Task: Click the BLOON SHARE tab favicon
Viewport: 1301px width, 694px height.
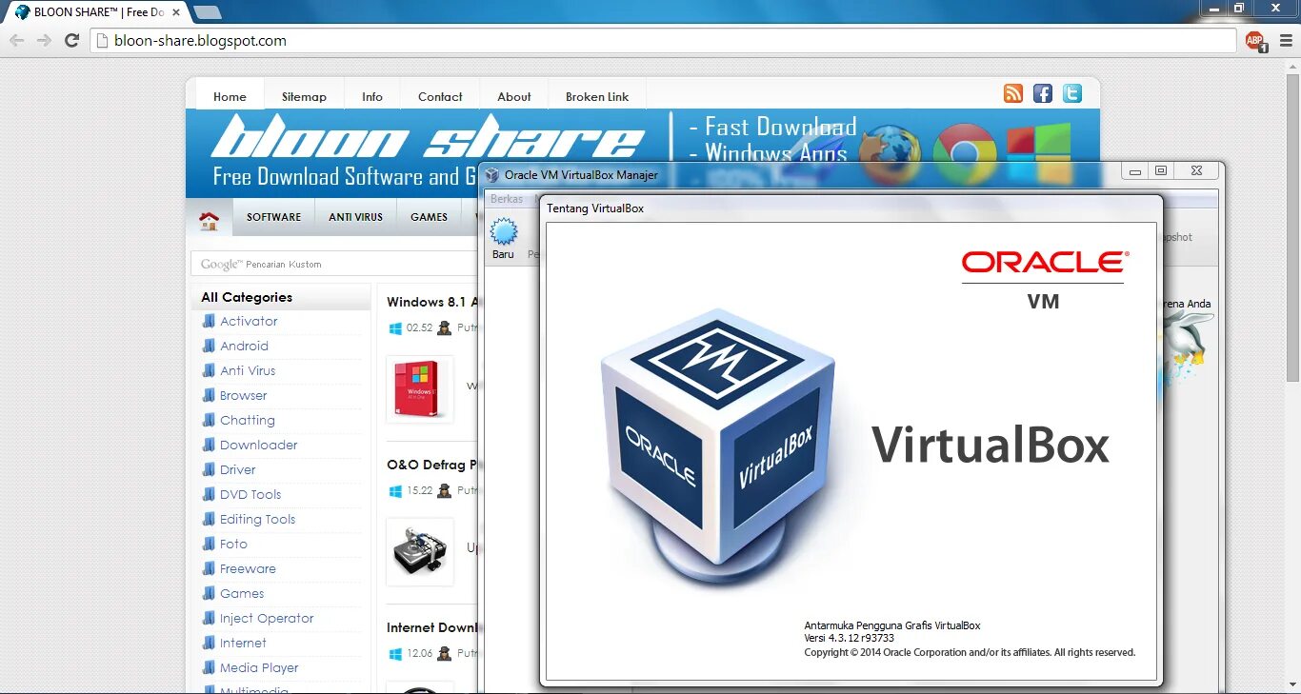Action: [x=22, y=12]
